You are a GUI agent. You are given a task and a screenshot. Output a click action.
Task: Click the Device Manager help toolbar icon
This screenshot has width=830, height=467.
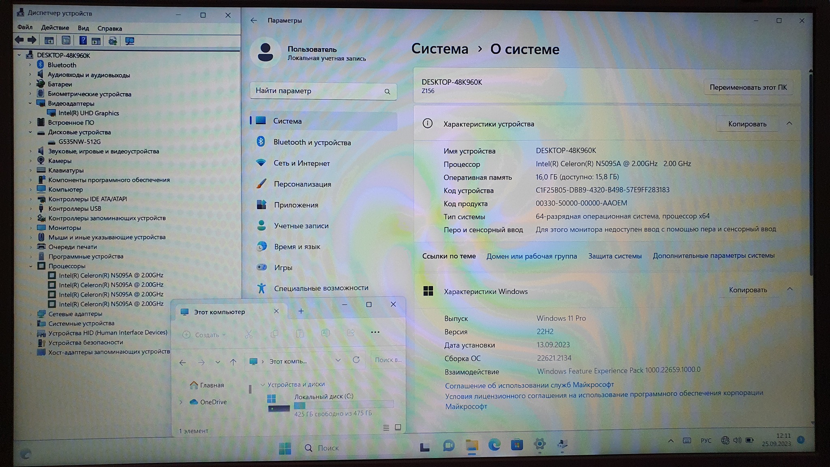coord(83,41)
